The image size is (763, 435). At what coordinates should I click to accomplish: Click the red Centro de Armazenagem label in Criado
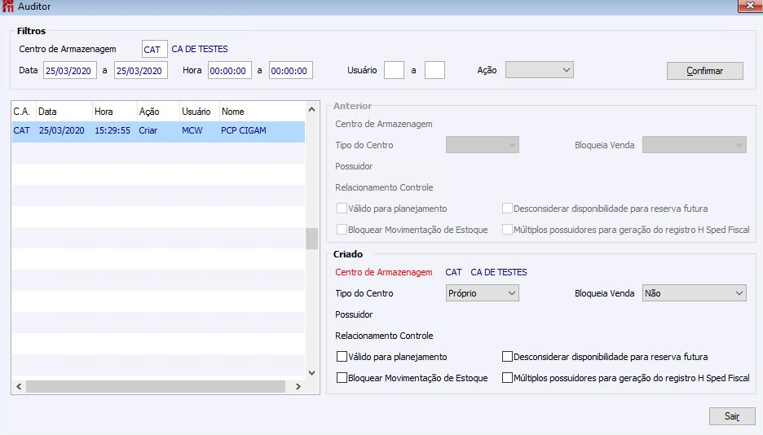click(x=383, y=272)
